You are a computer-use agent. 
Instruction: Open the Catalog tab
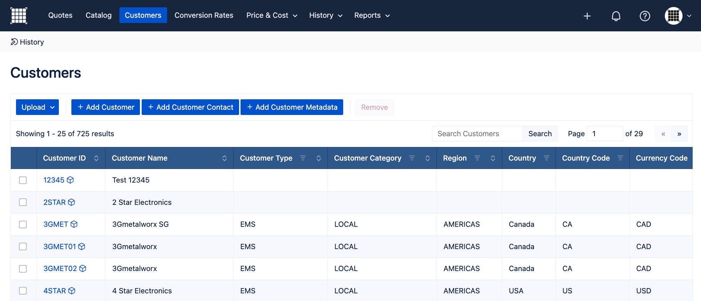99,15
